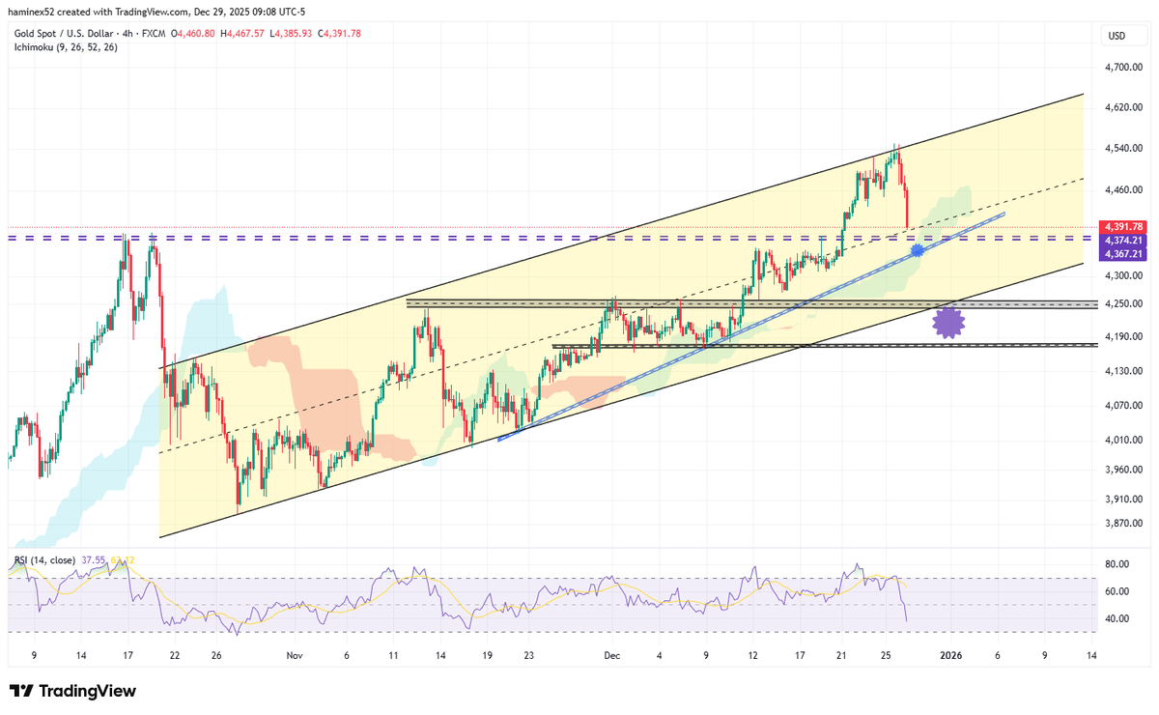
Task: Click the 4,010.00 price axis label
Action: coord(1126,441)
